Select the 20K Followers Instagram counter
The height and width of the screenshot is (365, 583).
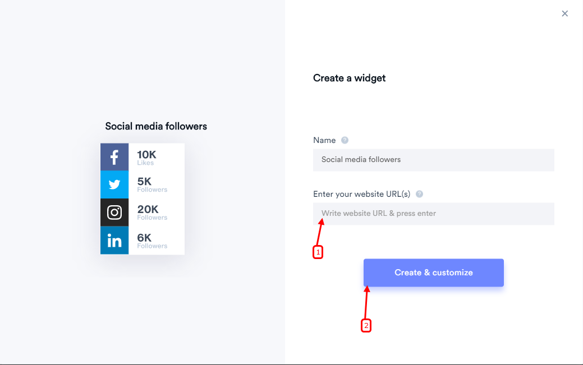[x=152, y=212]
